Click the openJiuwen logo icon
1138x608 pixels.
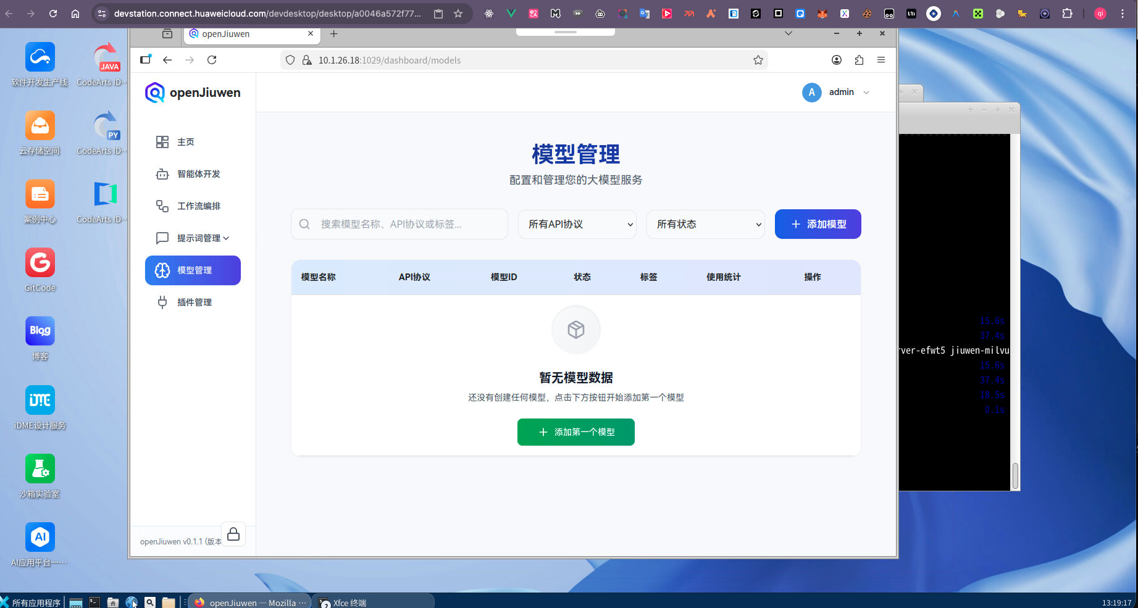tap(154, 93)
